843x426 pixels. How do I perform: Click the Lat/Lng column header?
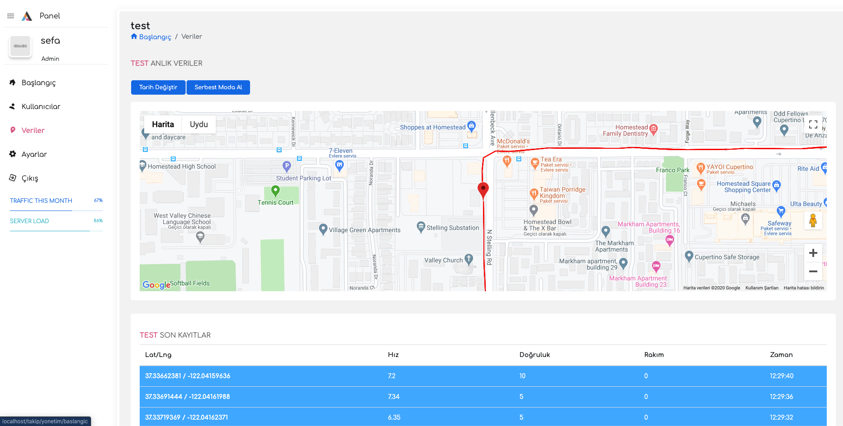click(x=158, y=355)
